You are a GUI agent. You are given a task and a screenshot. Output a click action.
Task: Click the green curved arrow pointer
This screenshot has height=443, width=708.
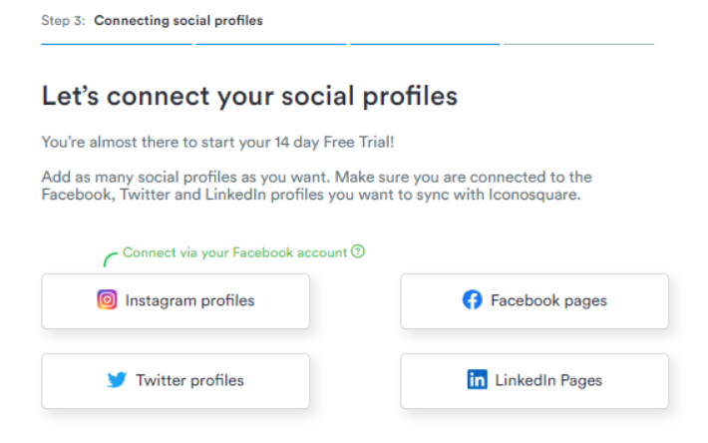[x=110, y=259]
